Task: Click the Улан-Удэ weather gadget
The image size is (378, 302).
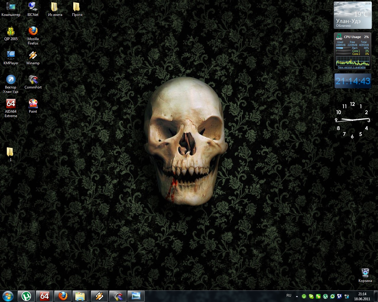Action: [x=352, y=15]
